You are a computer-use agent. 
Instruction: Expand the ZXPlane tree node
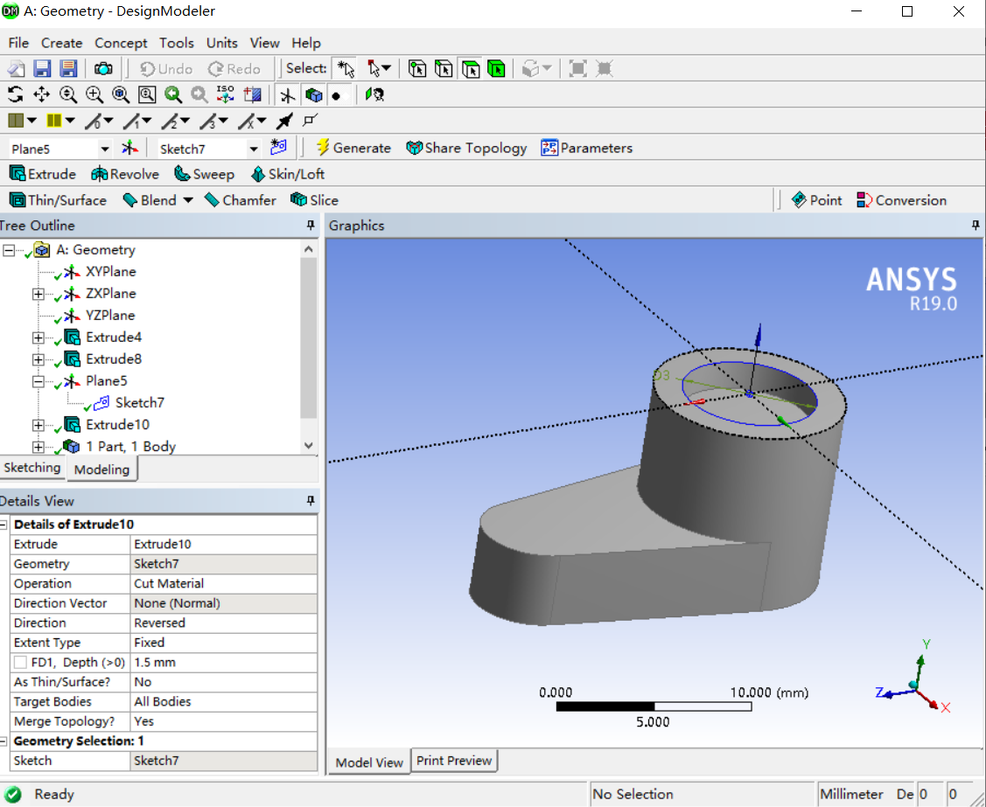[38, 294]
